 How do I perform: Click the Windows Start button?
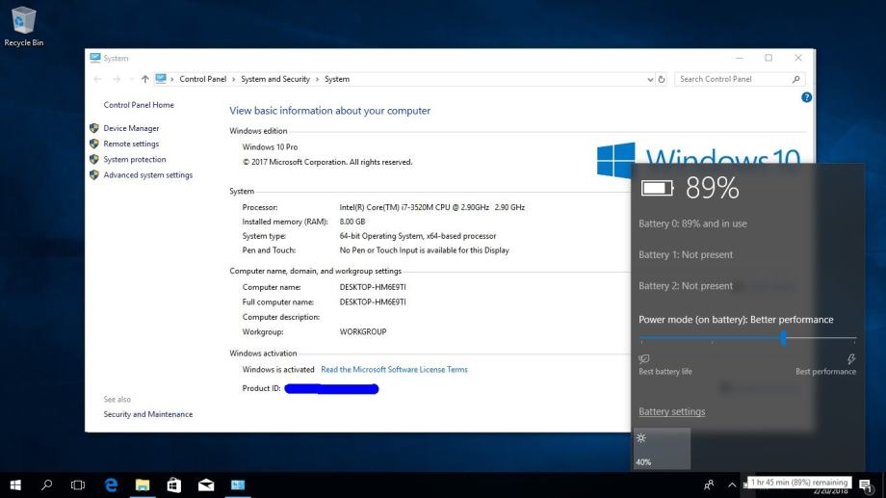point(15,485)
